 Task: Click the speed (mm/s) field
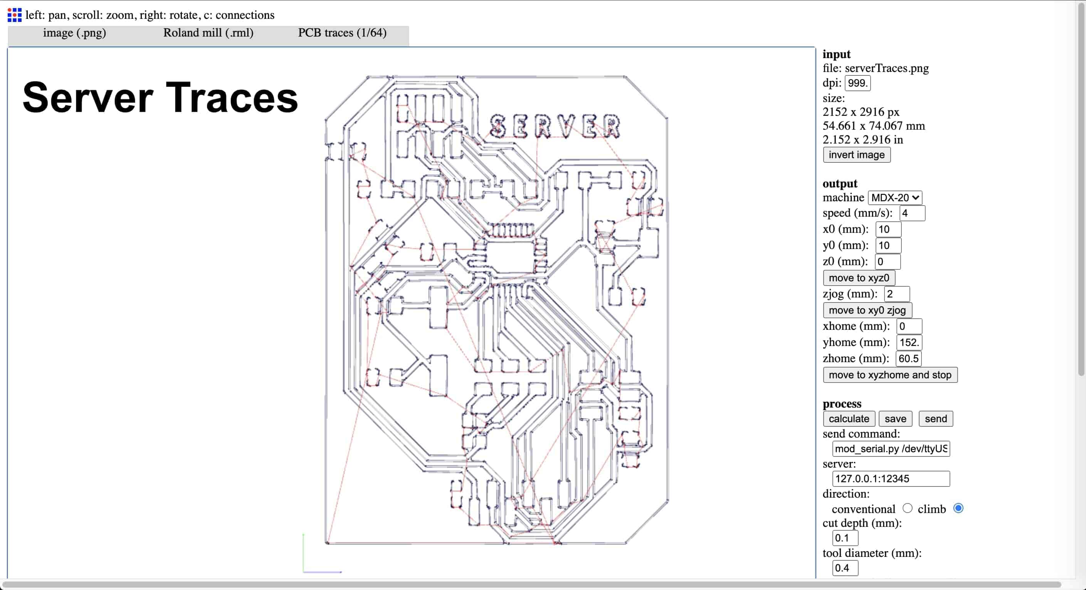point(912,213)
